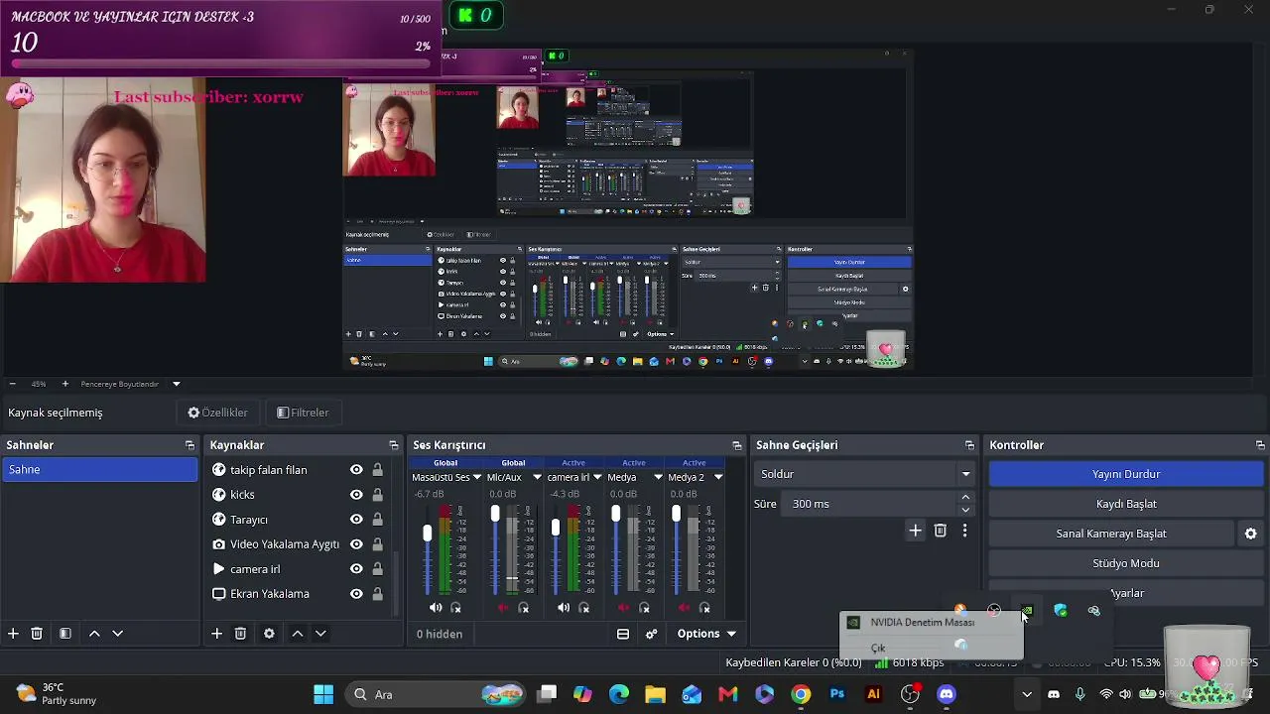This screenshot has height=714, width=1270.
Task: Move the scene down in the Sahneler panel
Action: coord(117,634)
